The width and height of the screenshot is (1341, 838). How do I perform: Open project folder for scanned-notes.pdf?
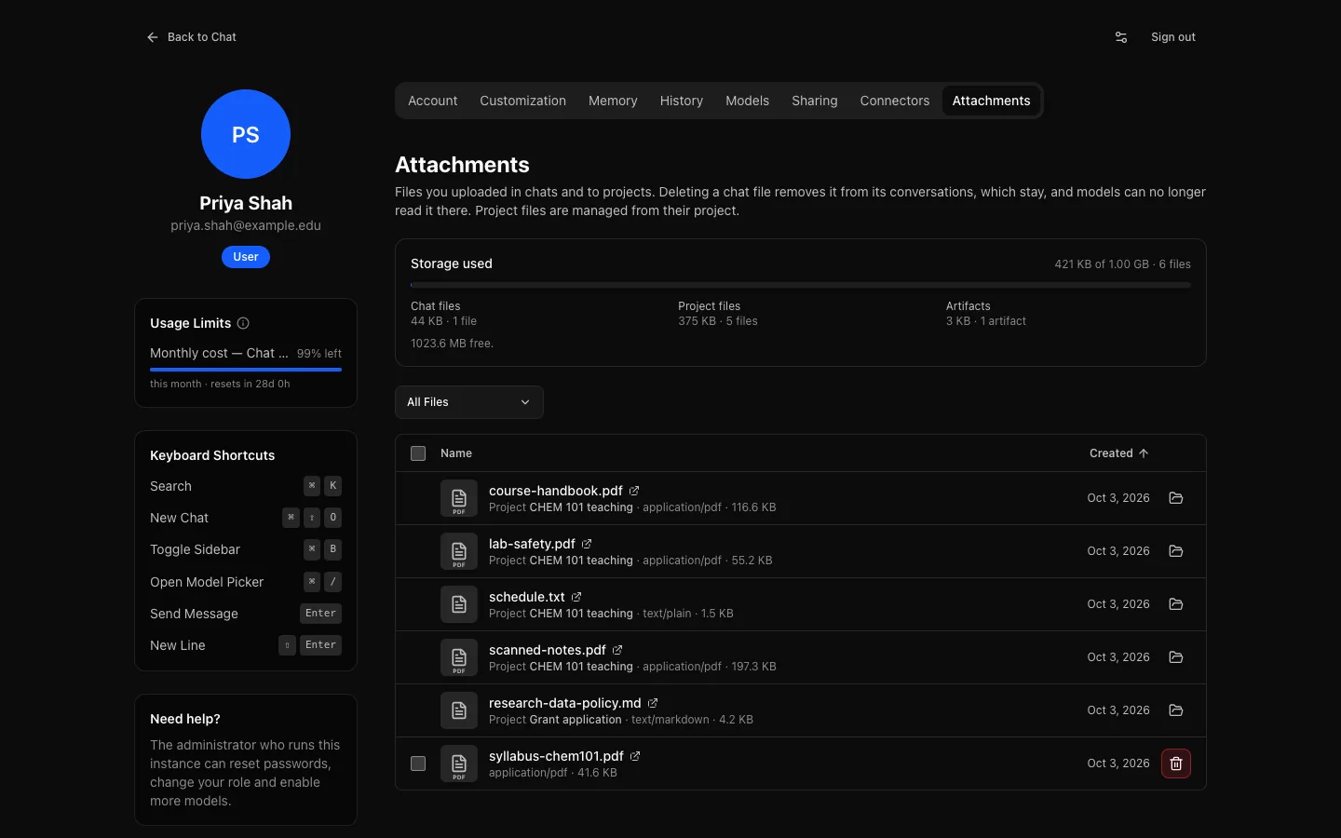coord(1176,657)
